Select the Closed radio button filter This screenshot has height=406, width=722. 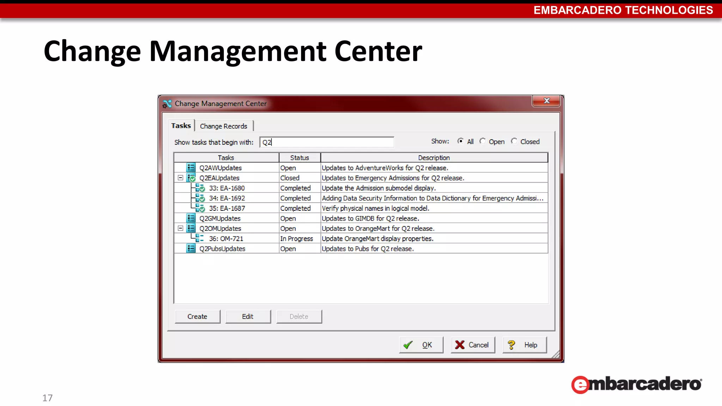514,141
